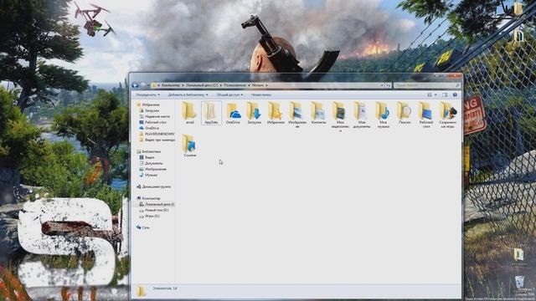Click Локальный диск (C:) in address breadcrumb
The width and height of the screenshot is (536, 301).
click(x=202, y=85)
